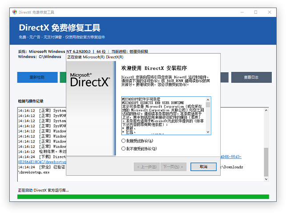Click the 上一步(B) button

[x=147, y=167]
